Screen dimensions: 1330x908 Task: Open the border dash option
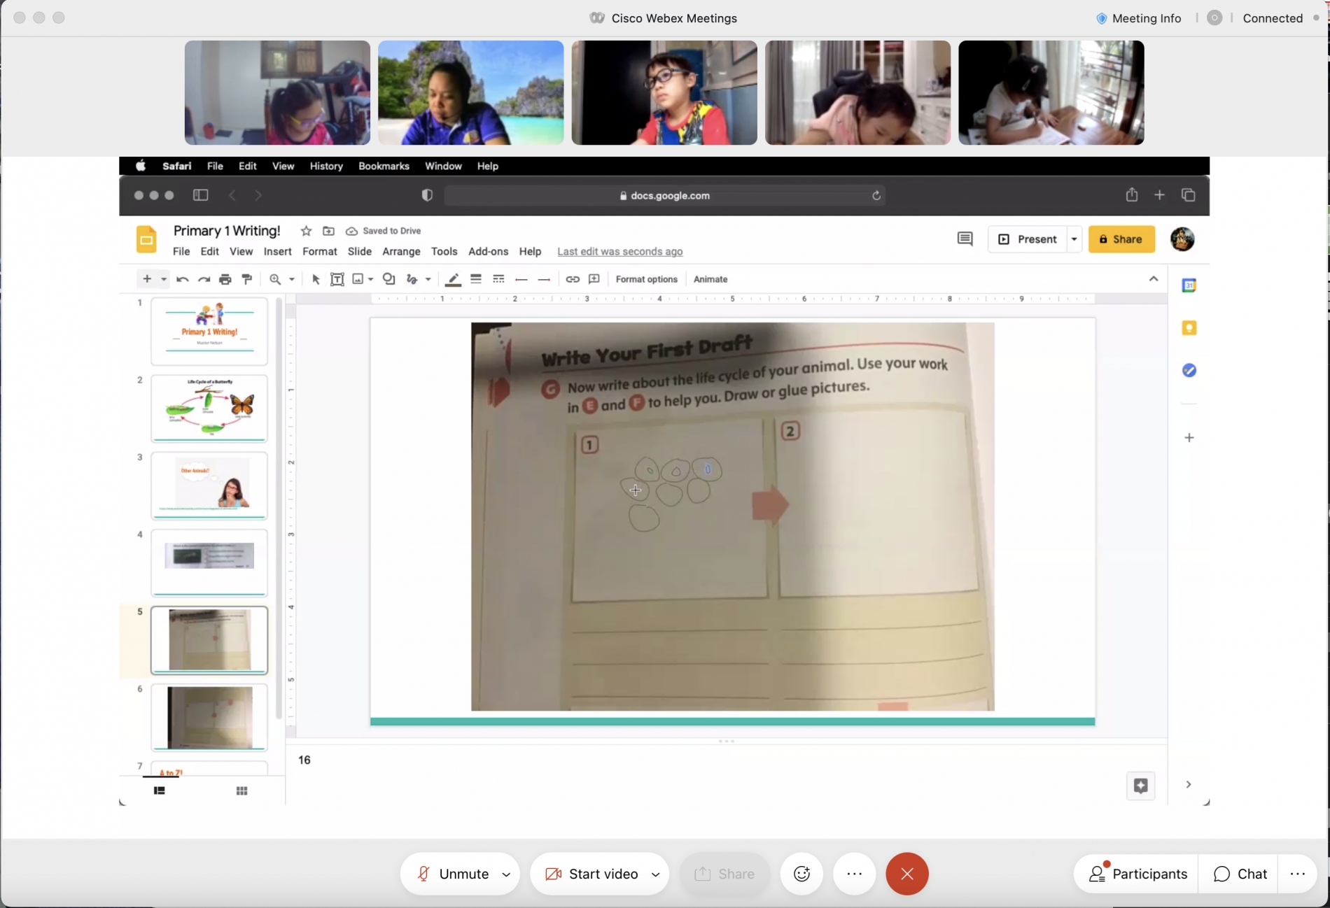[x=498, y=279]
